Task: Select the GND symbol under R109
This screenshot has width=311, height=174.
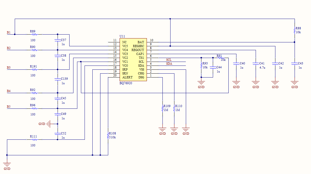Action: (162, 130)
